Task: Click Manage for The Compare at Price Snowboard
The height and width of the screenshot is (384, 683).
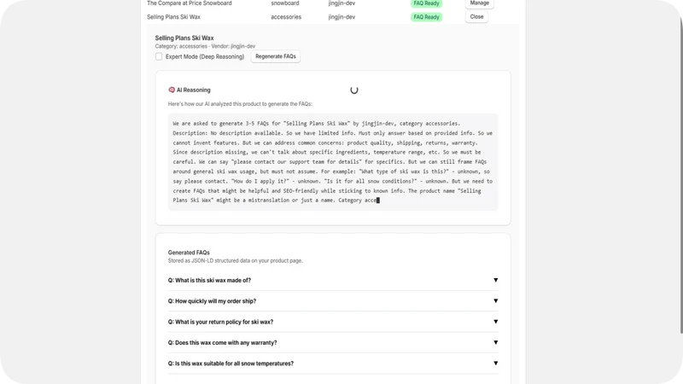Action: click(x=479, y=3)
